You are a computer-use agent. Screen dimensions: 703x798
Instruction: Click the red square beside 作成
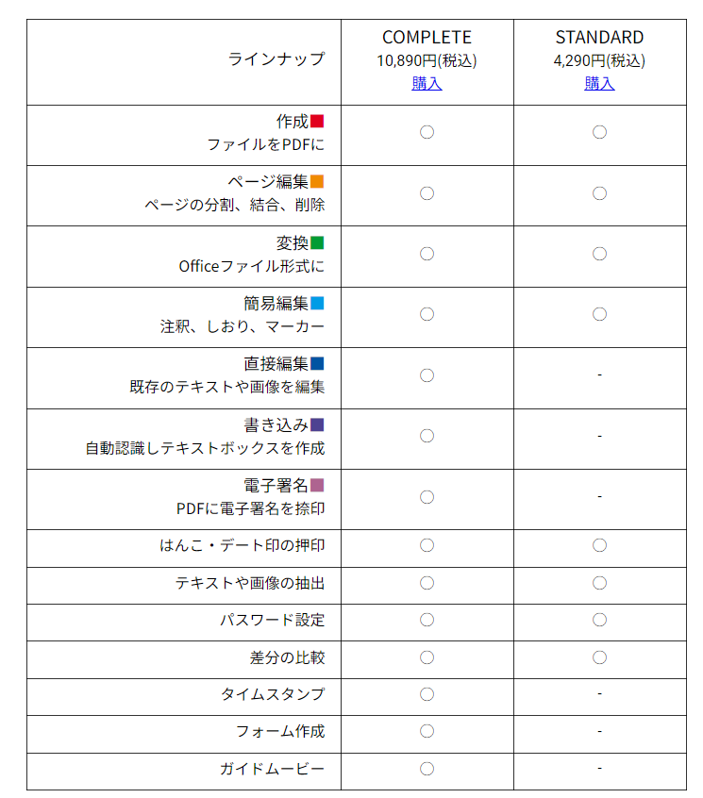317,121
